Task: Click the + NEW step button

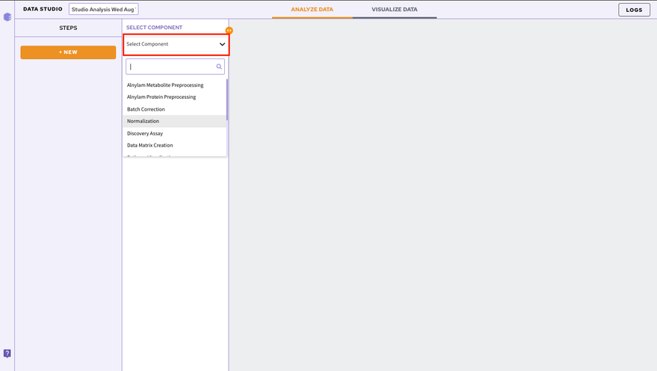Action: [68, 52]
